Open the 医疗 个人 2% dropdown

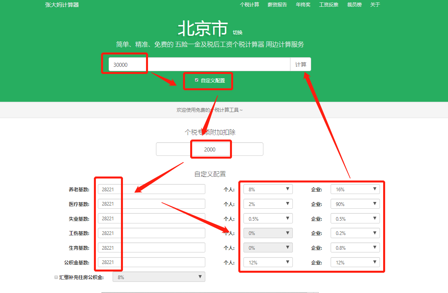coord(268,204)
